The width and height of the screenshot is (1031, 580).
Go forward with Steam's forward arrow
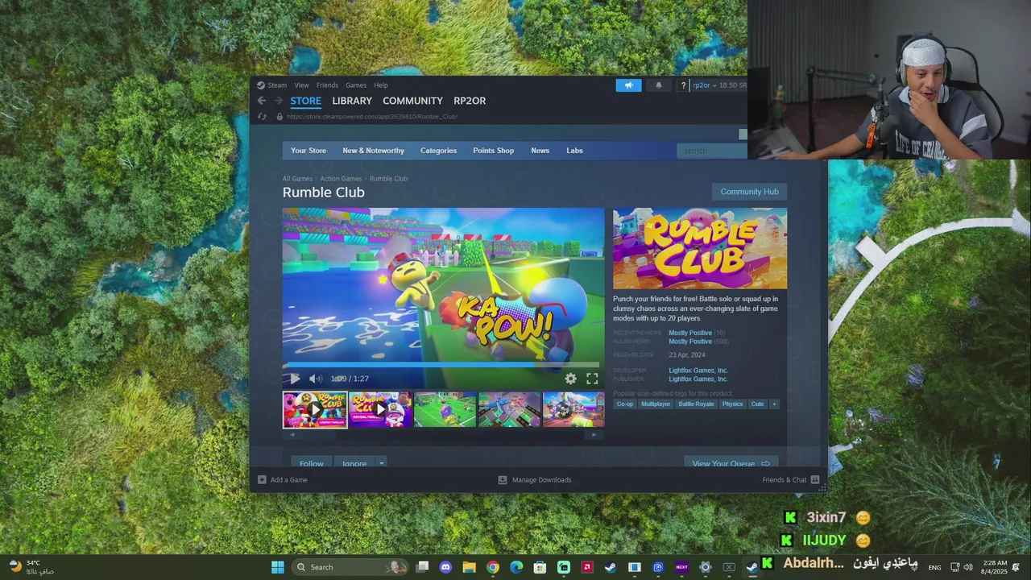[x=279, y=101]
